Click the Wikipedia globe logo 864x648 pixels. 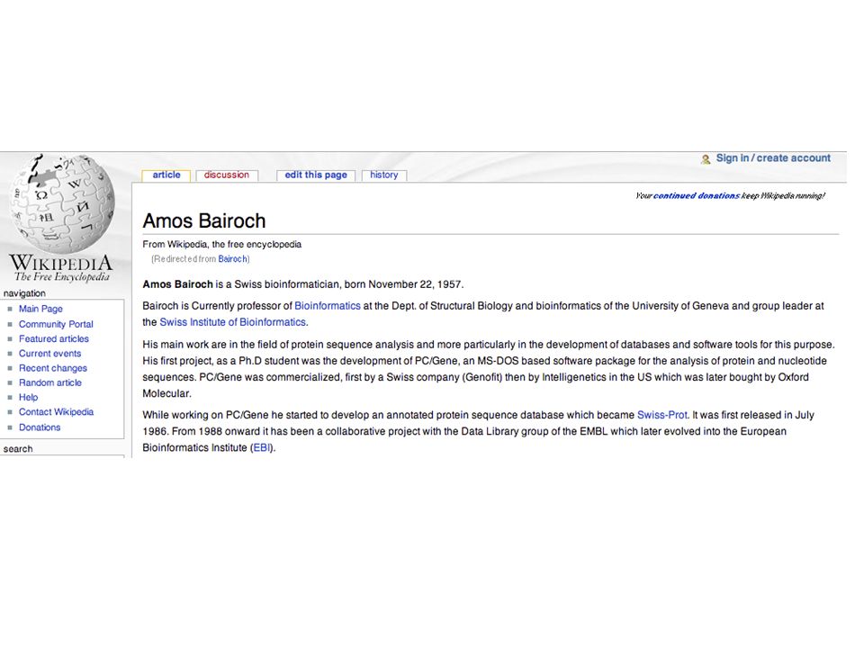(x=63, y=202)
